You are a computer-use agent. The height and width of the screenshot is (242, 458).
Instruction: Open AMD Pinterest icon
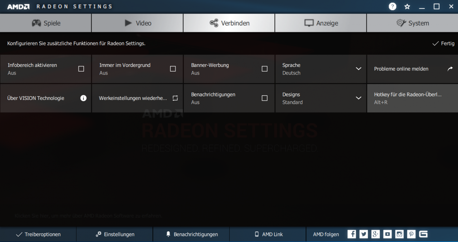[411, 234]
